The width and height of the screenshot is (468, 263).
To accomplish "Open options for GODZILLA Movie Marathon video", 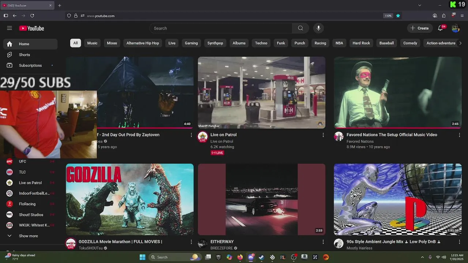I will point(191,242).
